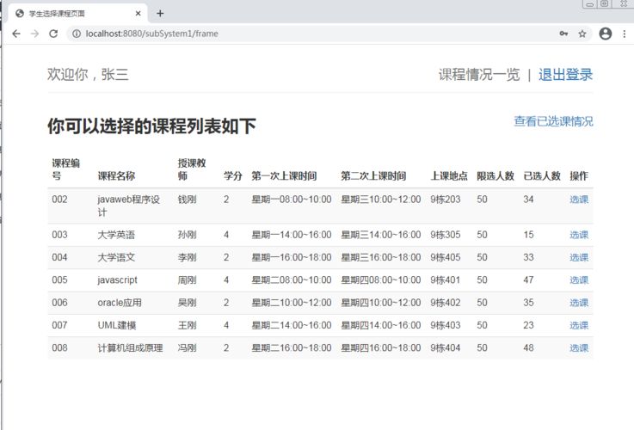The height and width of the screenshot is (430, 634).
Task: Click the 学分 column header
Action: 233,175
